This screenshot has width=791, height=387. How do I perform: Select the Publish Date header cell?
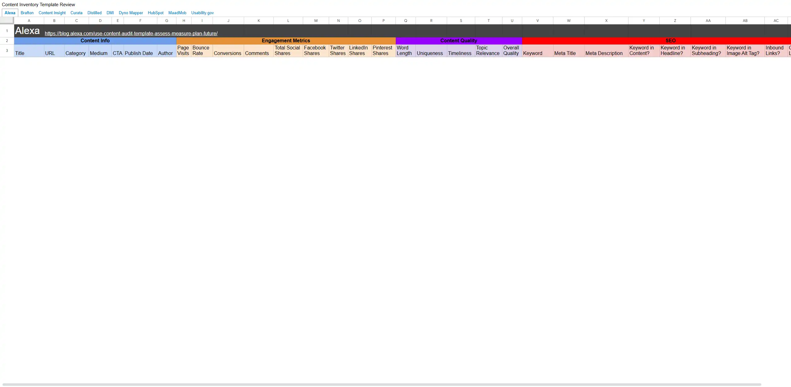[x=141, y=51]
